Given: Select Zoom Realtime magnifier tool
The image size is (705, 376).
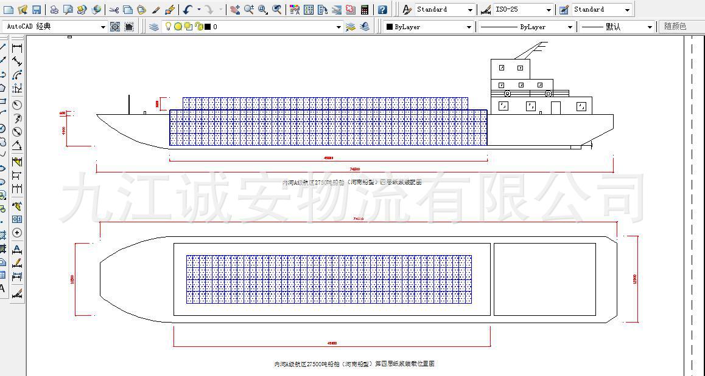Looking at the screenshot, I should point(248,10).
